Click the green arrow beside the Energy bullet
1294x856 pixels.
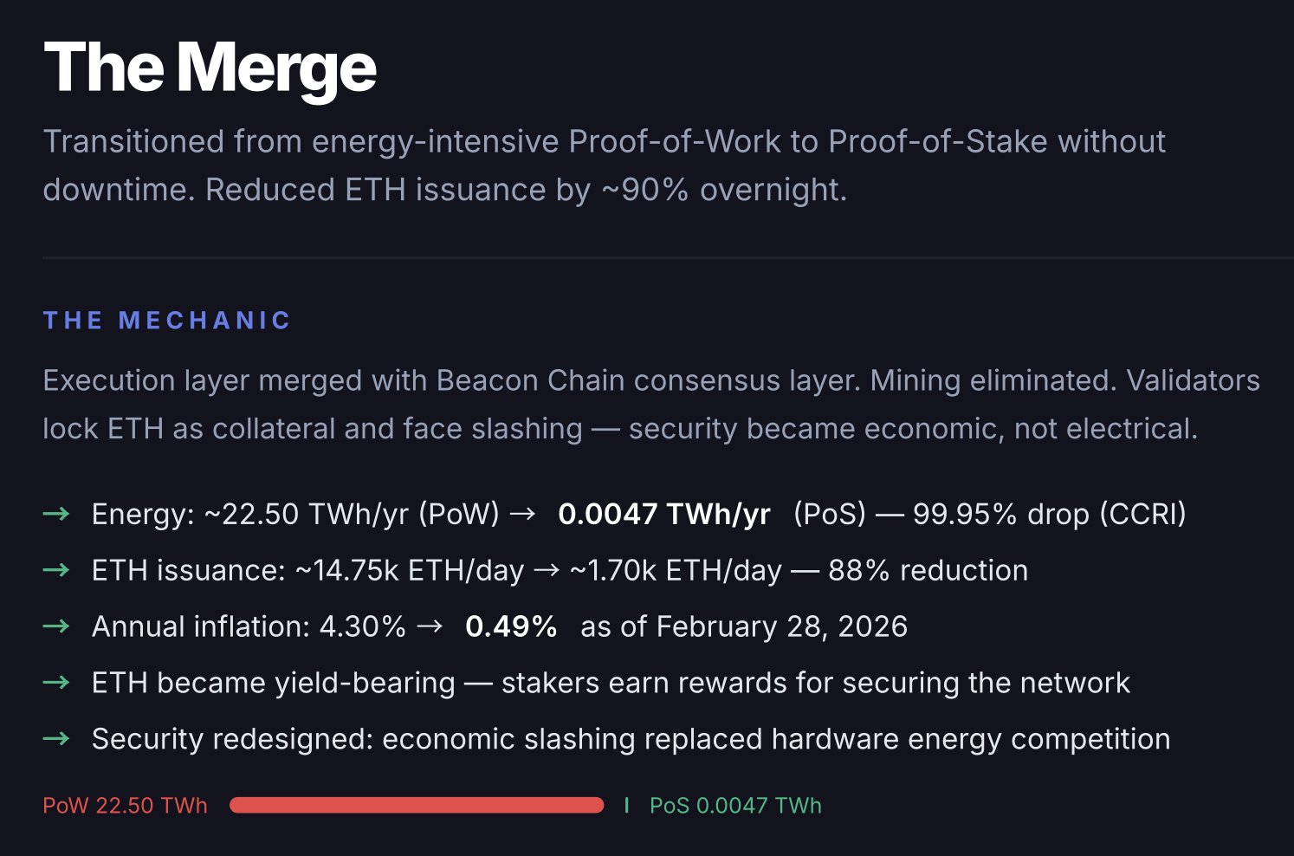56,514
